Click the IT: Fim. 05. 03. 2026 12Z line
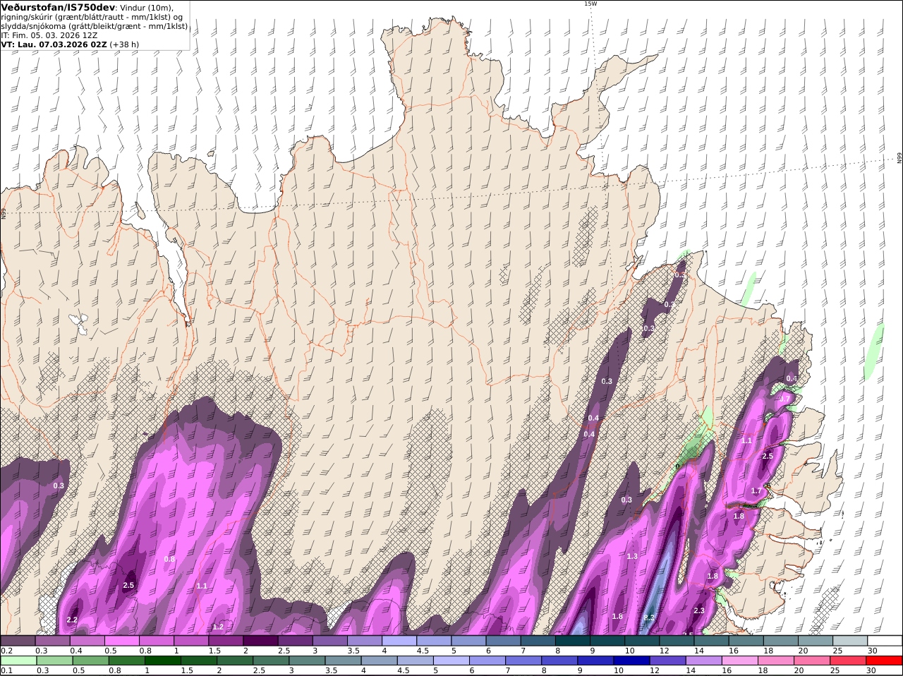The height and width of the screenshot is (676, 903). click(x=49, y=35)
